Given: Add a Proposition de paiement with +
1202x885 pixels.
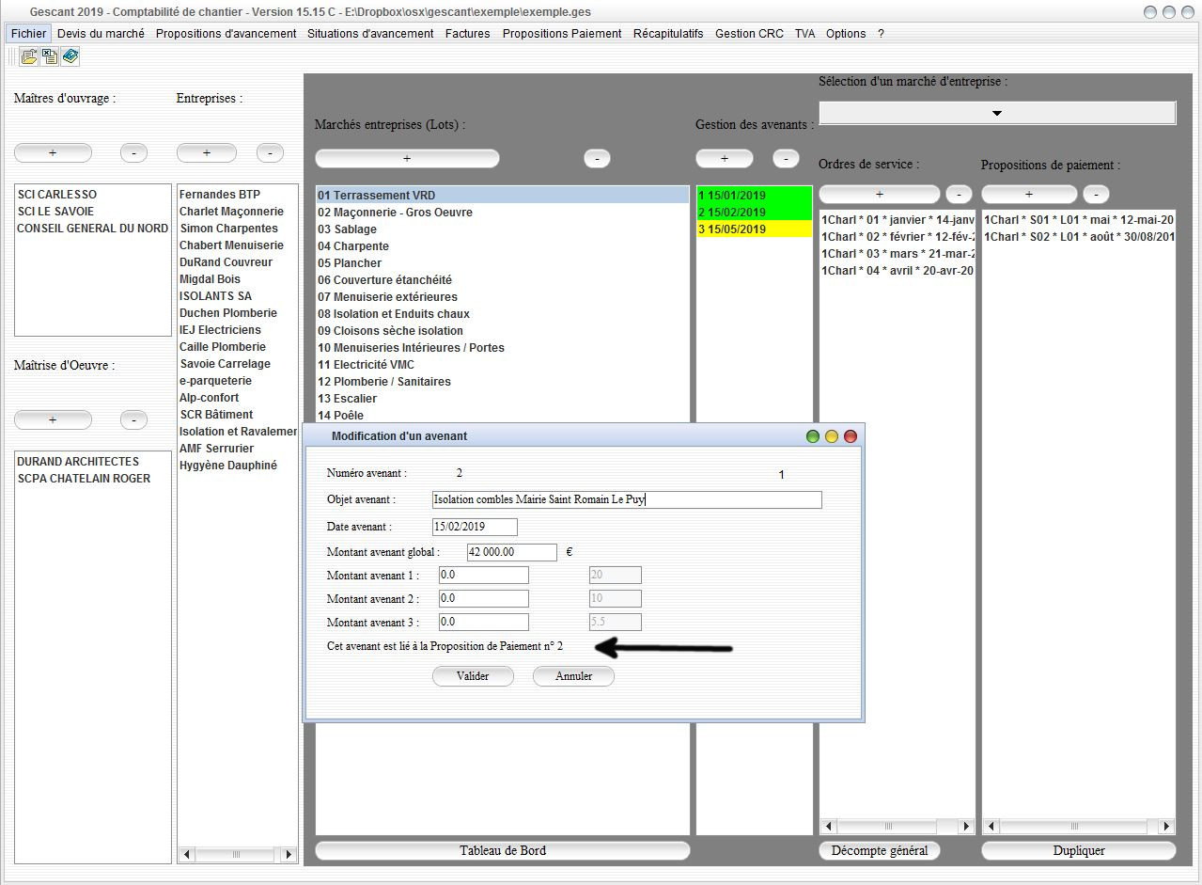Looking at the screenshot, I should [x=1029, y=194].
